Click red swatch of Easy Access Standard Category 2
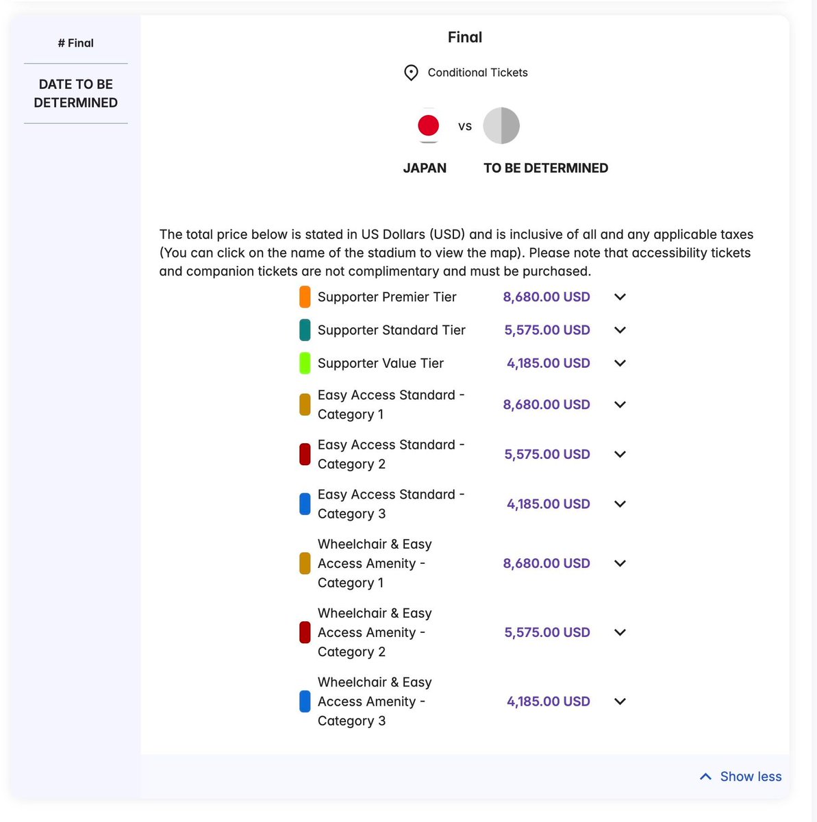 coord(305,454)
